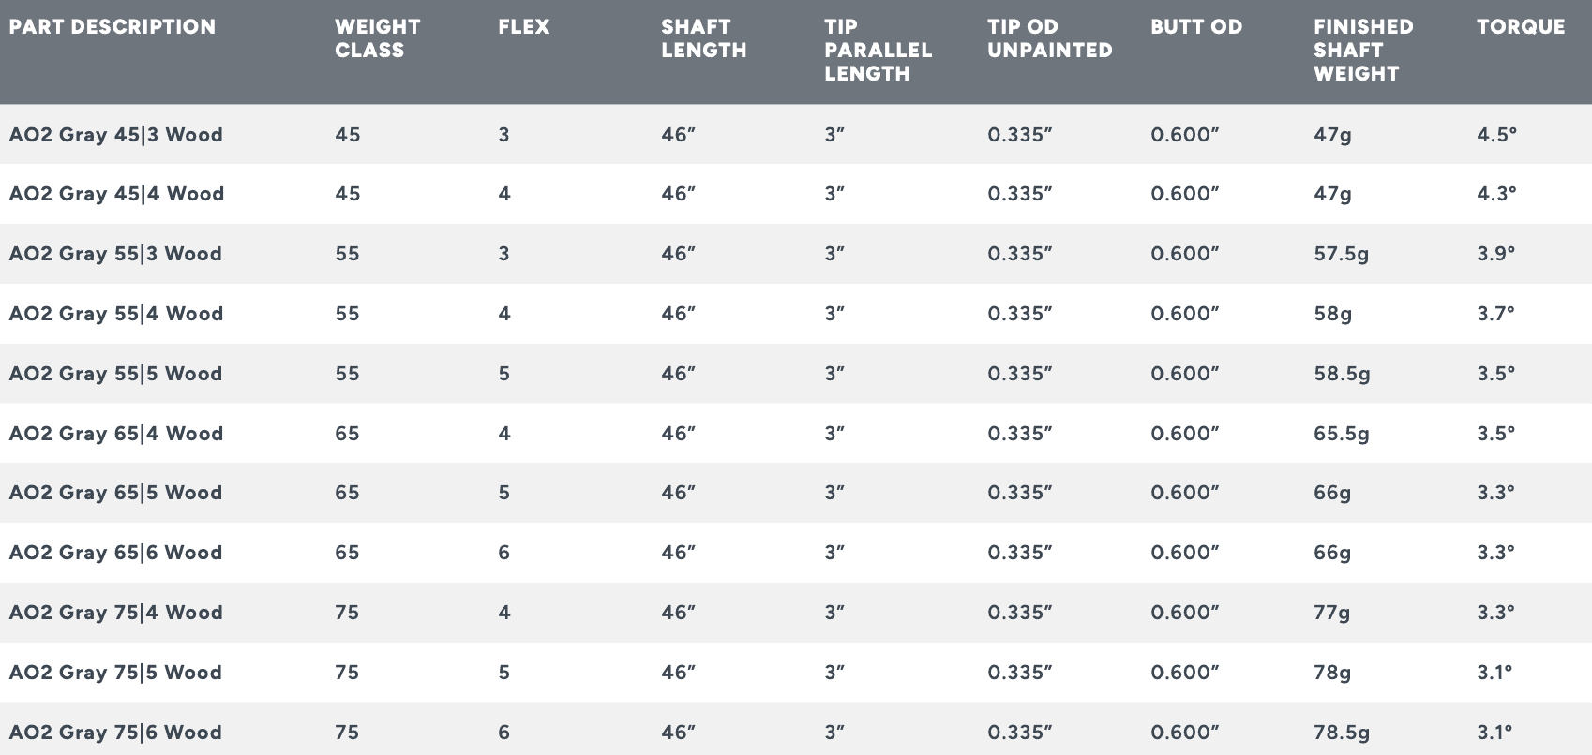Click the Butt OD column header
This screenshot has width=1592, height=755.
click(x=1195, y=27)
